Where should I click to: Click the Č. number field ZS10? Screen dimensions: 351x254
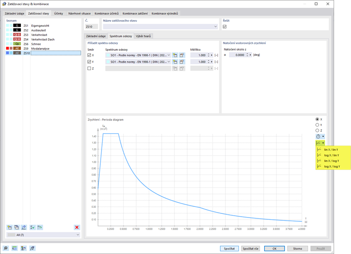pos(91,27)
